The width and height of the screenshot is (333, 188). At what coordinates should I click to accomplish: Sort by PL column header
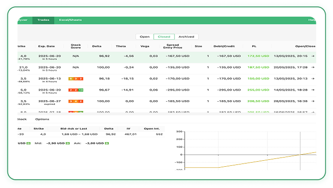pos(254,46)
